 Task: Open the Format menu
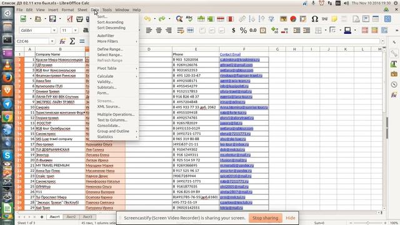(67, 10)
